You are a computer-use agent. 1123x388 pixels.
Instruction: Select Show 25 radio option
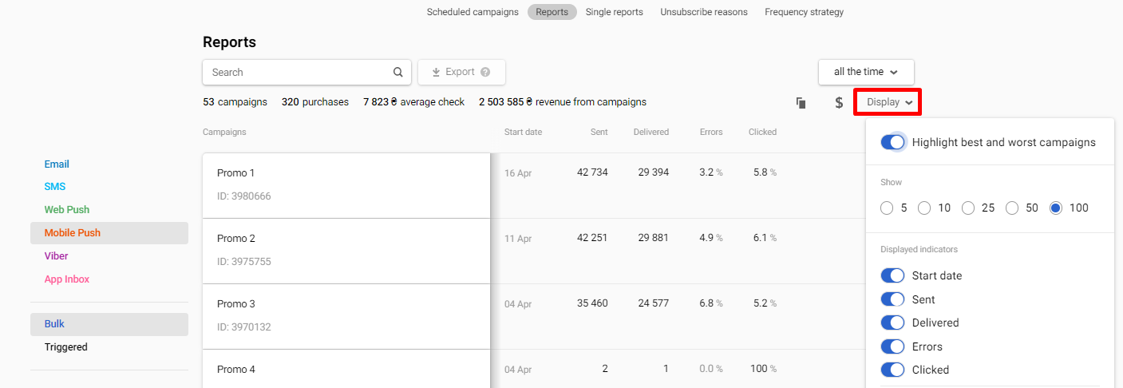click(x=968, y=208)
